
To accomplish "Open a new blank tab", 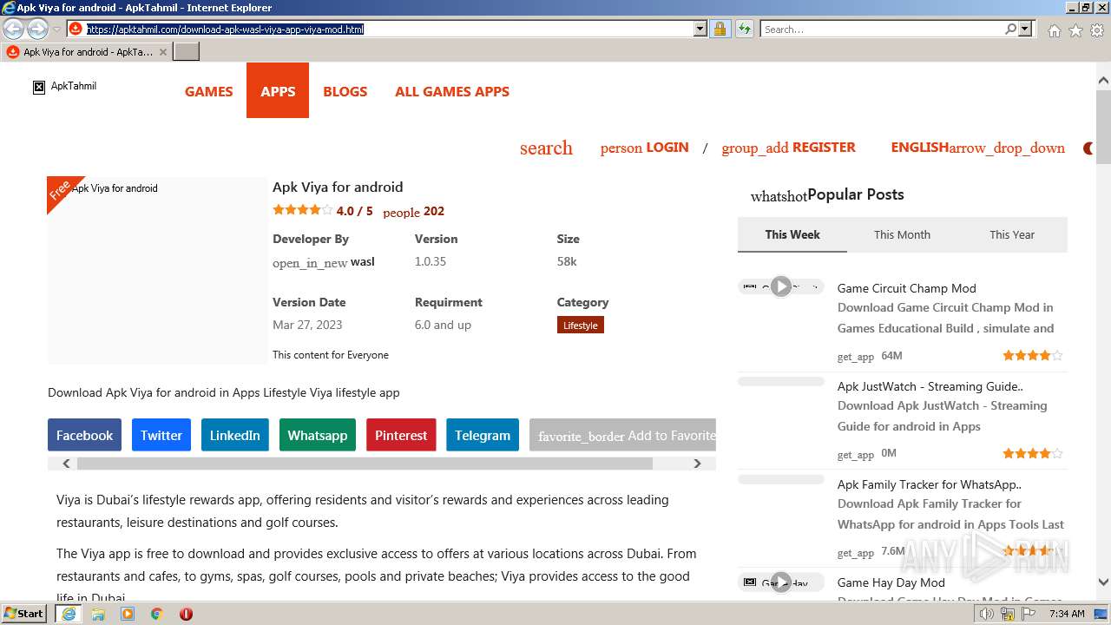I will click(x=187, y=52).
